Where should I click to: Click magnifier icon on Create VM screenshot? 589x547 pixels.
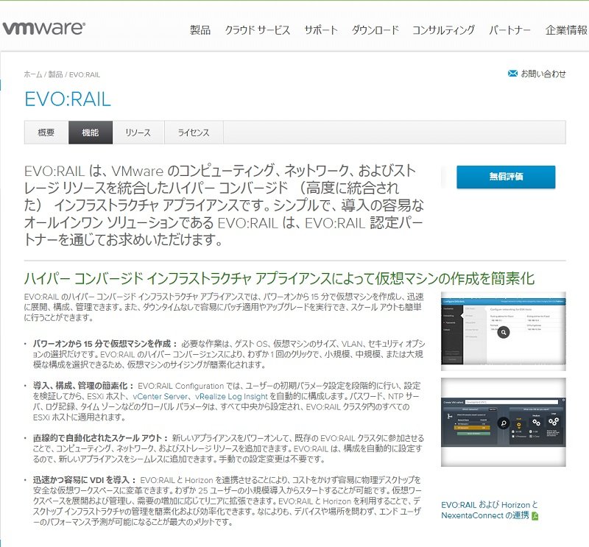pos(503,423)
